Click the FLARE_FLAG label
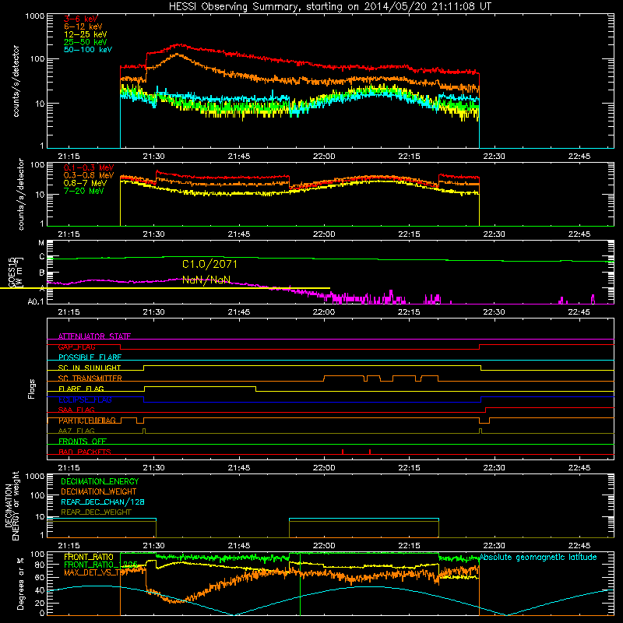Viewport: 623px width, 623px height. tap(81, 389)
